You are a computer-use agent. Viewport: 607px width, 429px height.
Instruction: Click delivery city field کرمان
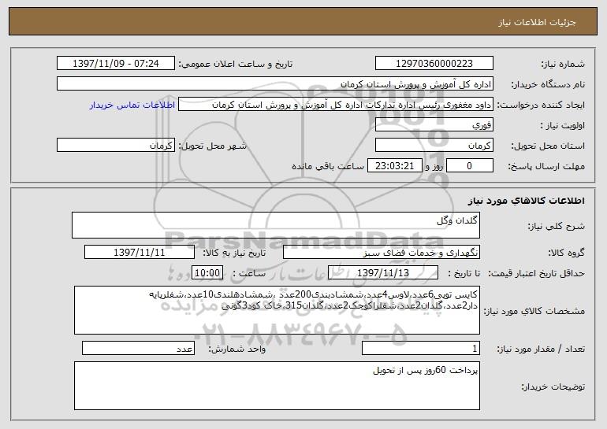click(115, 146)
